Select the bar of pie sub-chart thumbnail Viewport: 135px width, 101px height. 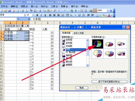(x=121, y=54)
